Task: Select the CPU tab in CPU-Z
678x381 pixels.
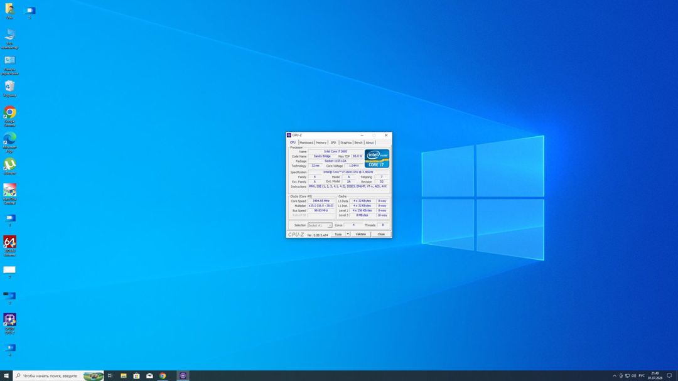Action: pyautogui.click(x=293, y=142)
